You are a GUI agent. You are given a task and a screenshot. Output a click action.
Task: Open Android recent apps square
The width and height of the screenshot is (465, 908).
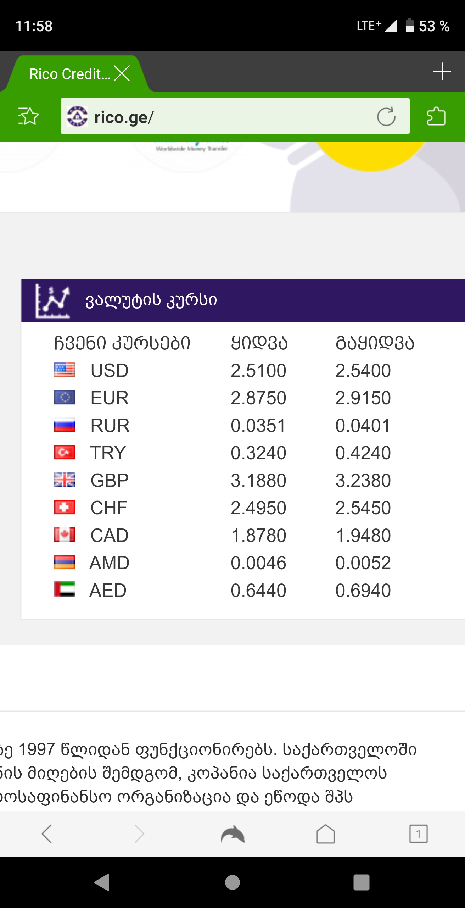point(361,882)
